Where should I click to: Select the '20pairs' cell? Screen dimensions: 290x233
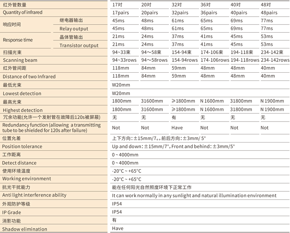coord(149,13)
